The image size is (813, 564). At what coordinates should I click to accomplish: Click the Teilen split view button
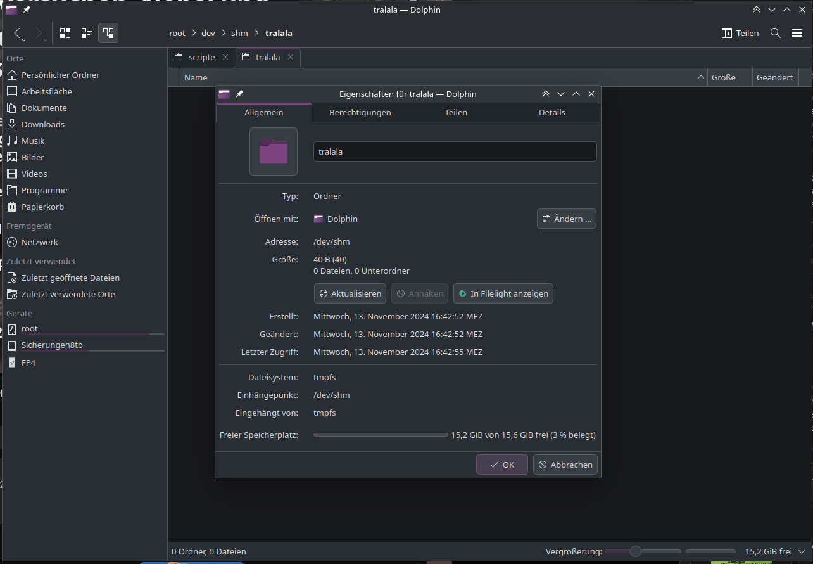[740, 33]
